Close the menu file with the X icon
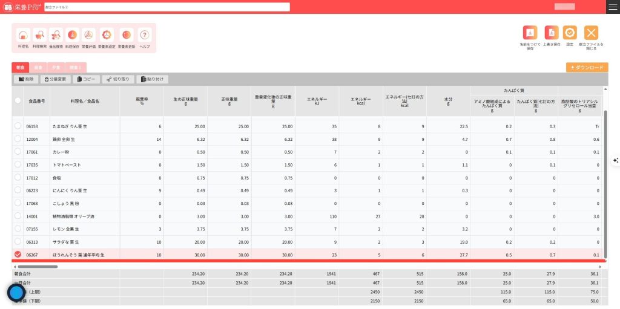 [591, 33]
